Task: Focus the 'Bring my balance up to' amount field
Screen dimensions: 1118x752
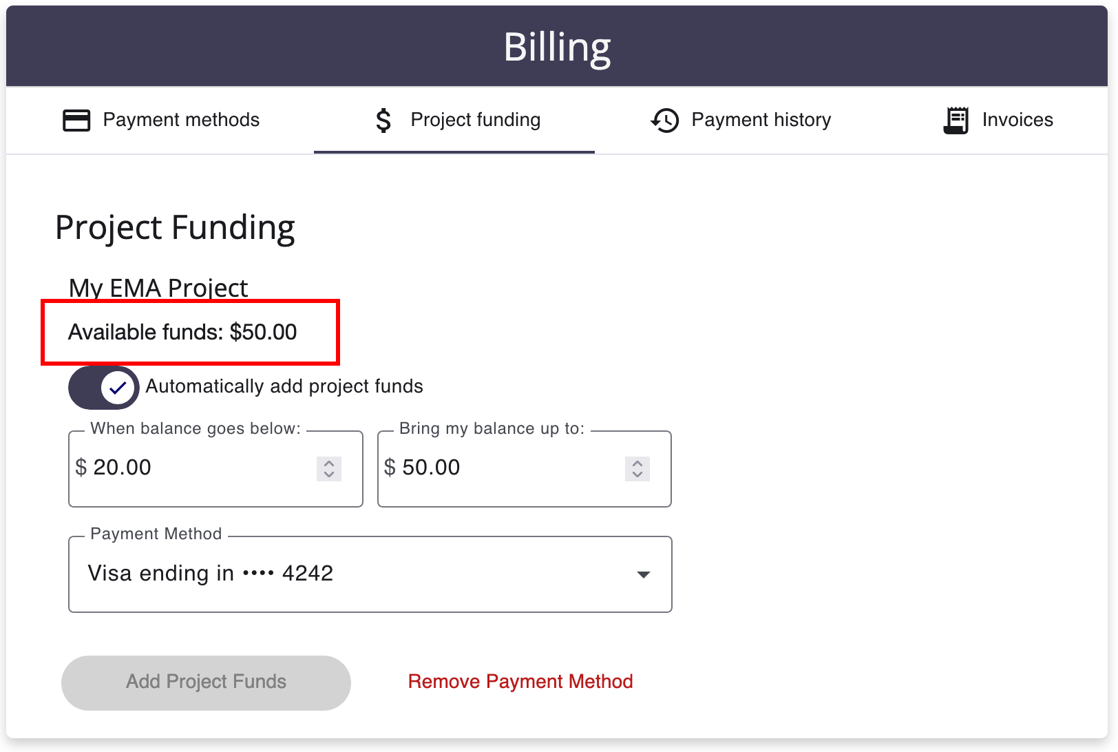Action: (x=525, y=469)
